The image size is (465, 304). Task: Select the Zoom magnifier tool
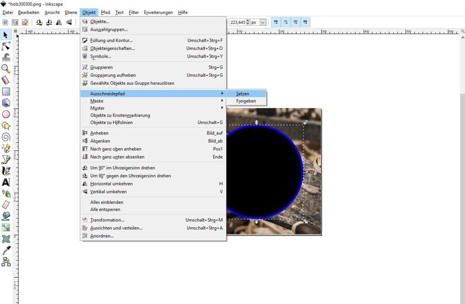5,69
